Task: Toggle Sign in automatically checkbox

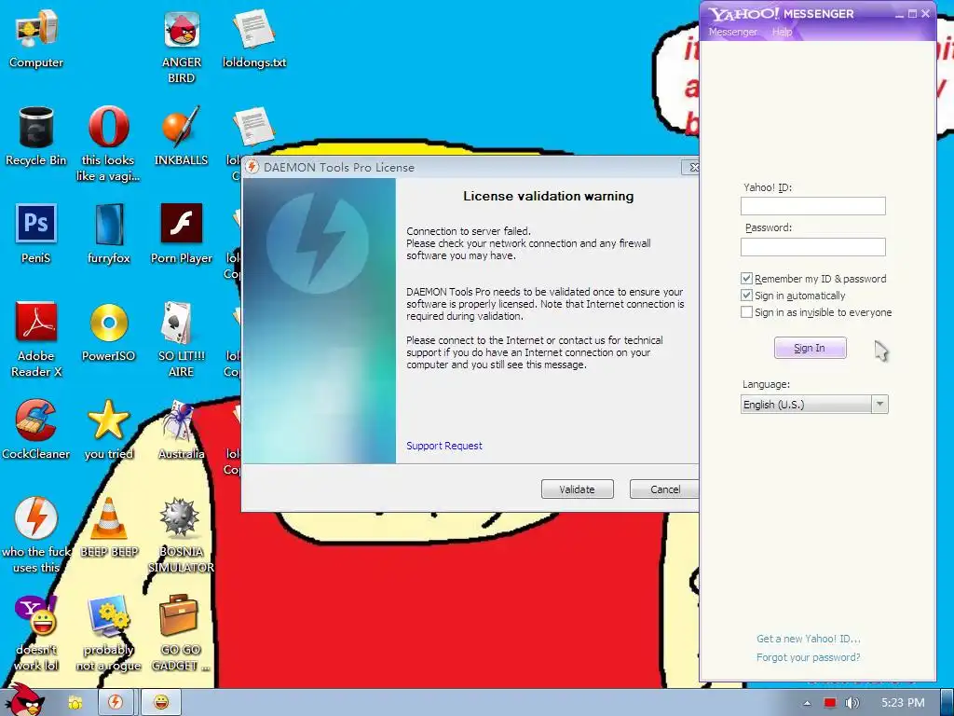Action: click(746, 296)
